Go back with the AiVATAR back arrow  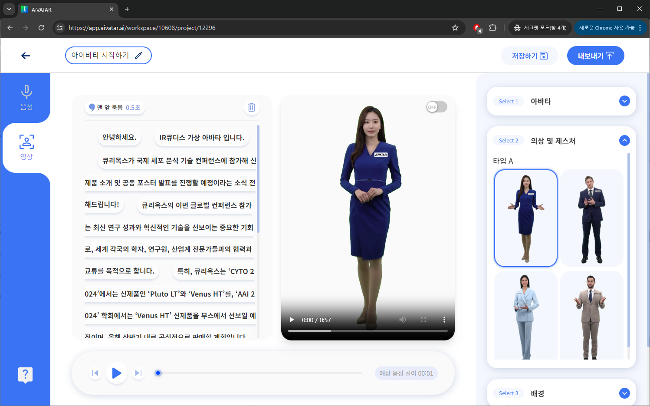tap(26, 56)
